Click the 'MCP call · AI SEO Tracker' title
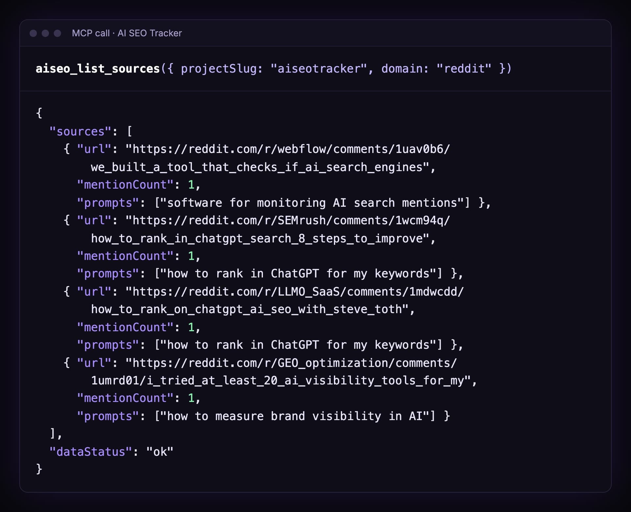Screen dimensions: 631x512 pos(127,33)
